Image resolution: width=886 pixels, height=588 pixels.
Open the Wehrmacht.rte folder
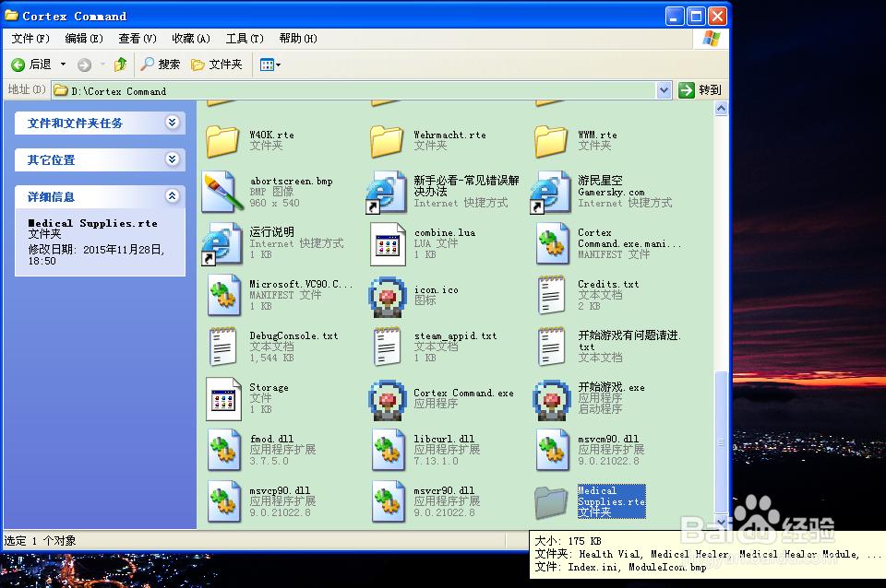[388, 141]
